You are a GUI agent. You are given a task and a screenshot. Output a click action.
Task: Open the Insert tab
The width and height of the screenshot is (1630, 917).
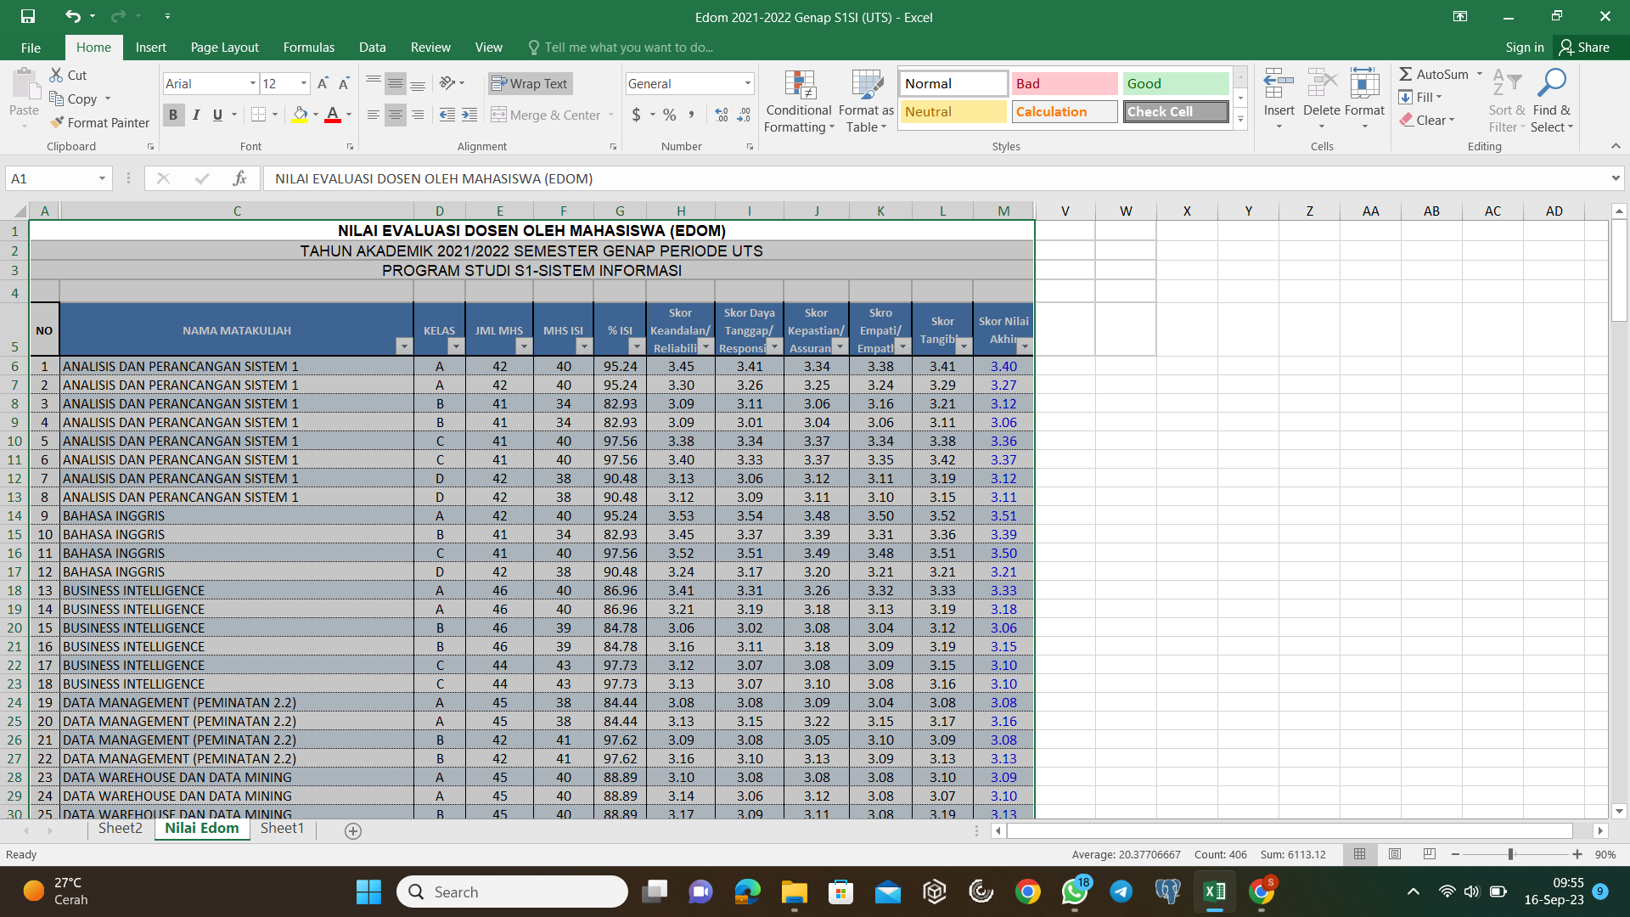coord(151,48)
